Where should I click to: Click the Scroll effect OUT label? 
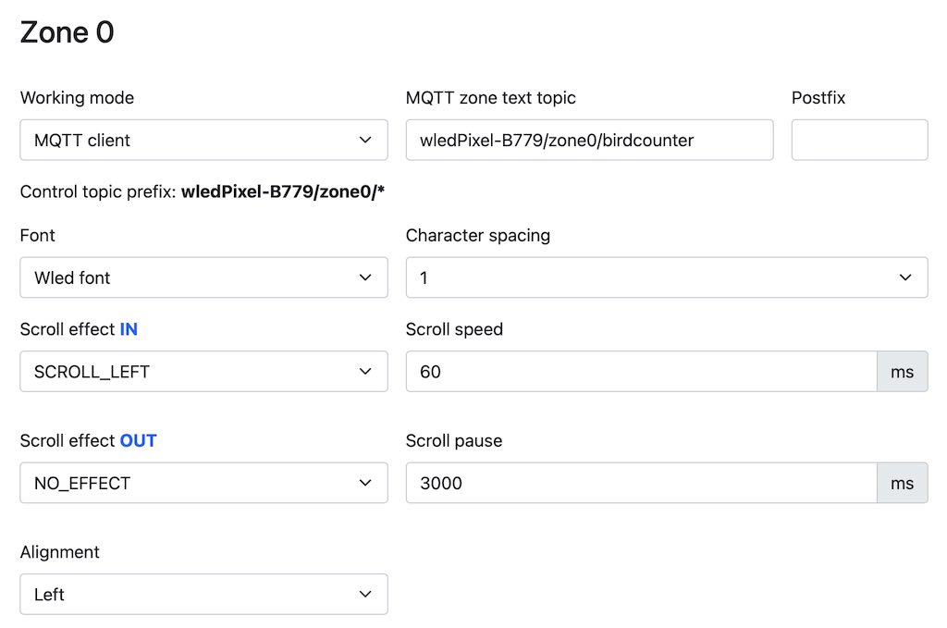tap(88, 441)
